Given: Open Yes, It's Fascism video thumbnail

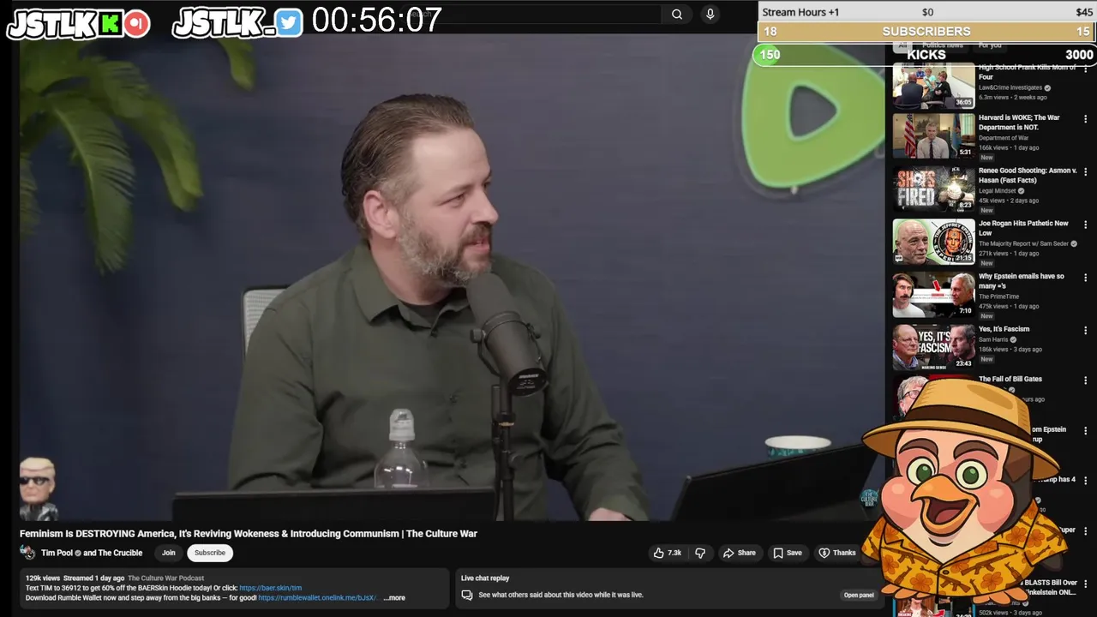Looking at the screenshot, I should click(933, 347).
